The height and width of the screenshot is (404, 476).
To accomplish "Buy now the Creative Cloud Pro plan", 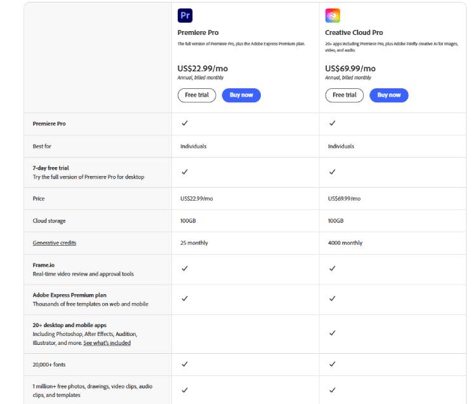I will tap(389, 95).
